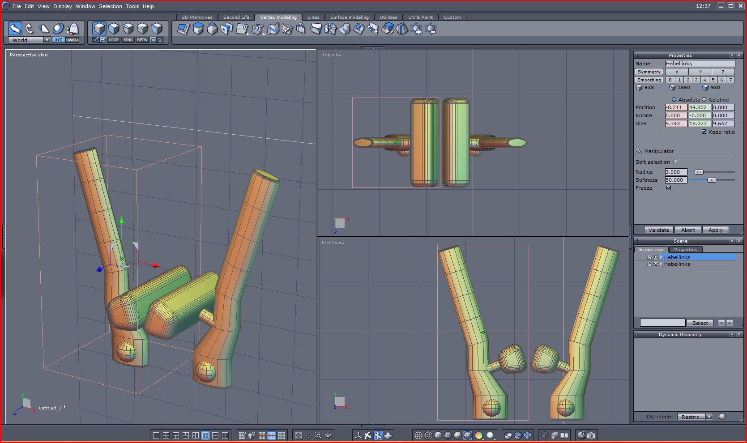This screenshot has height=443, width=747.
Task: Uncheck the Keep ratio checkbox
Action: (704, 132)
